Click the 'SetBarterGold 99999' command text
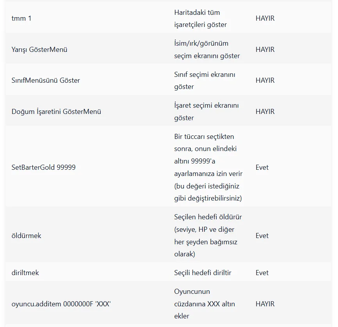Viewport: 338px width, 327px height. coord(44,167)
